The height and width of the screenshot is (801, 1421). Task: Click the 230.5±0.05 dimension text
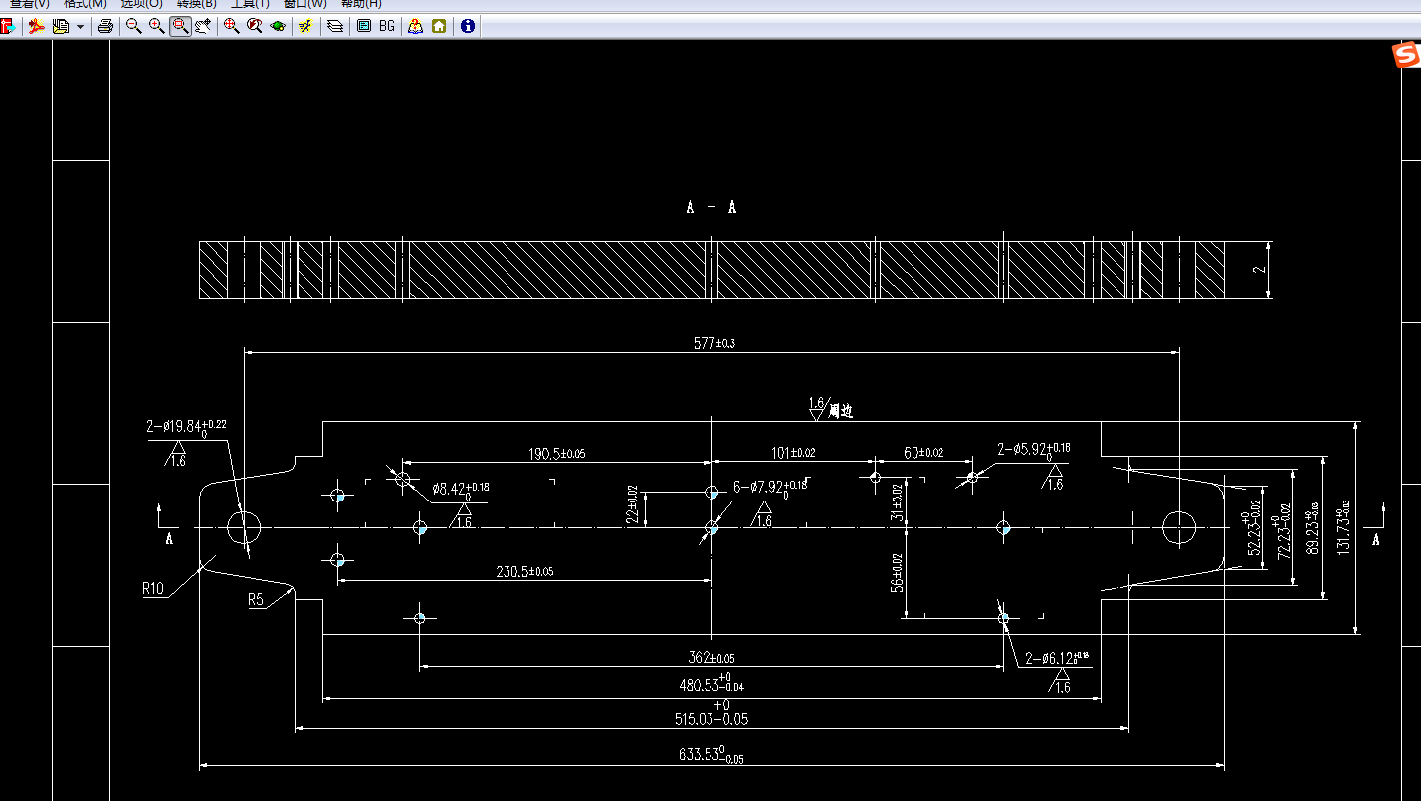[x=524, y=572]
